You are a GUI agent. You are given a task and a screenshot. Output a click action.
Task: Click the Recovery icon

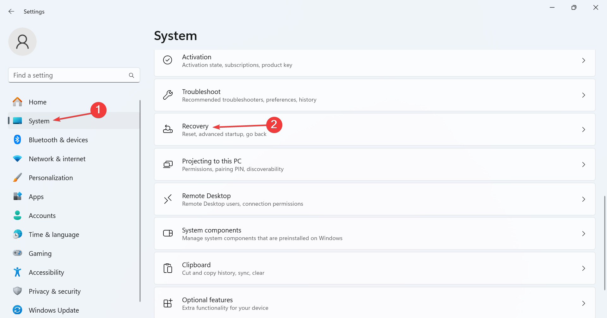coord(168,129)
